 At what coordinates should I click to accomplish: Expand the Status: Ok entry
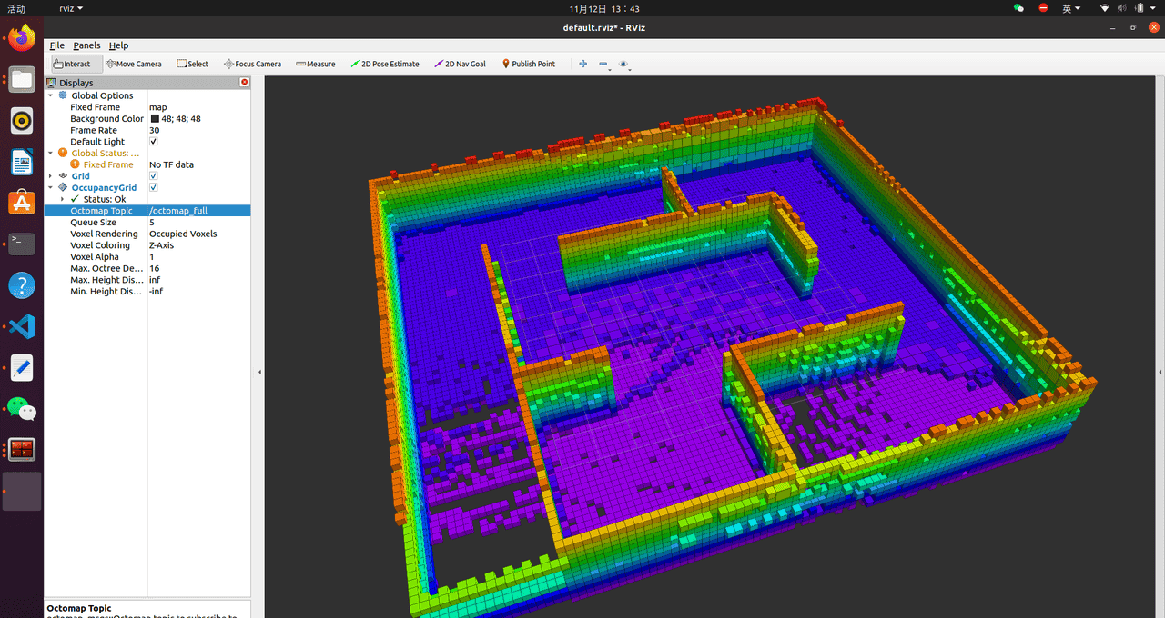pos(63,199)
